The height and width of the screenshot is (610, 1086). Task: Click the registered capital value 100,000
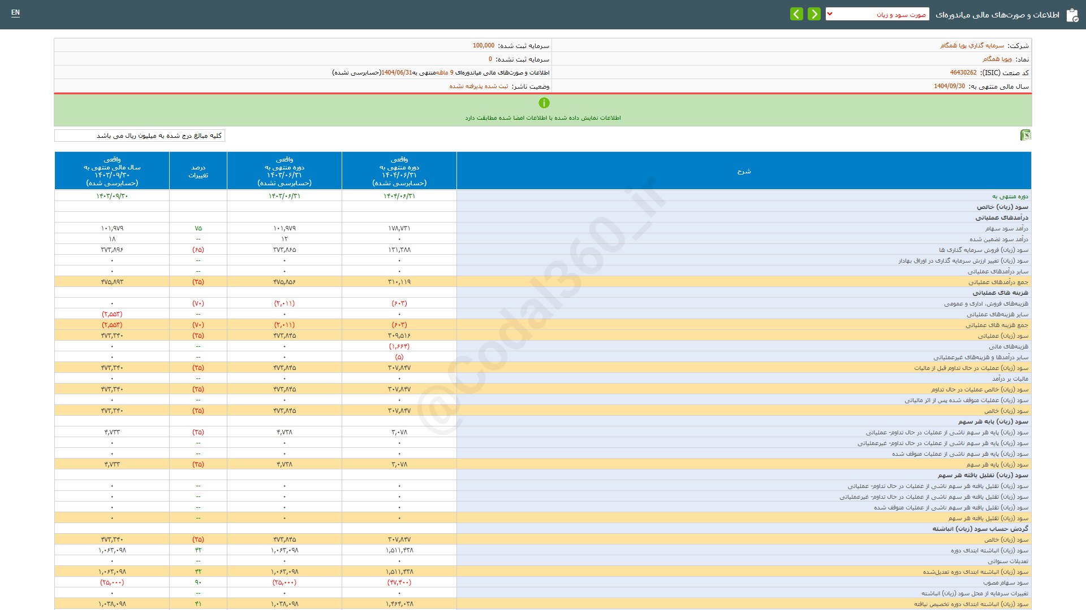(484, 46)
